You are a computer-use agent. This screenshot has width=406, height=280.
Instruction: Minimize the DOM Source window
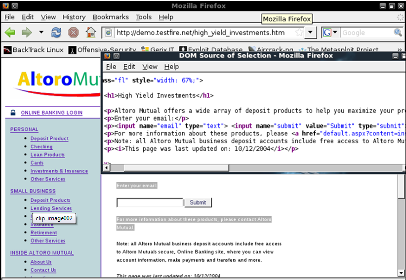pyautogui.click(x=396, y=56)
